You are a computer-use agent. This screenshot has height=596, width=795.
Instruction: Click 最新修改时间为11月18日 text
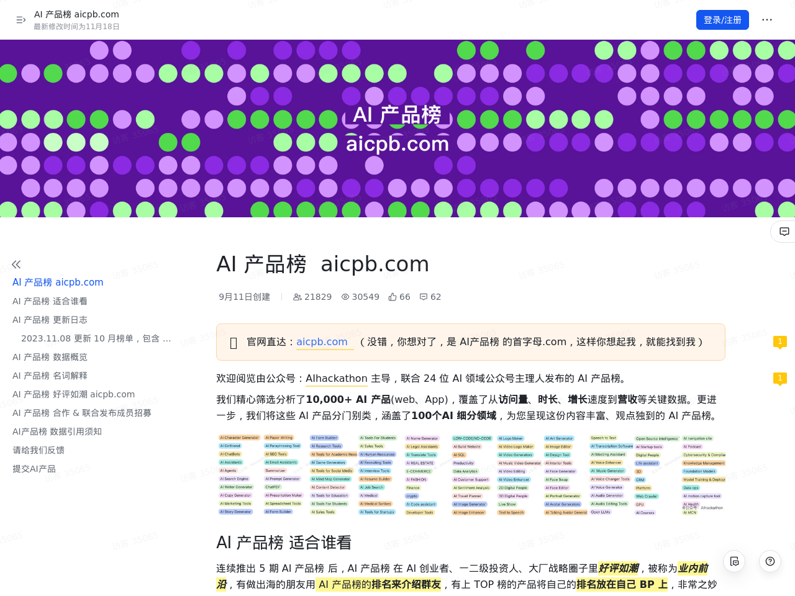click(76, 27)
